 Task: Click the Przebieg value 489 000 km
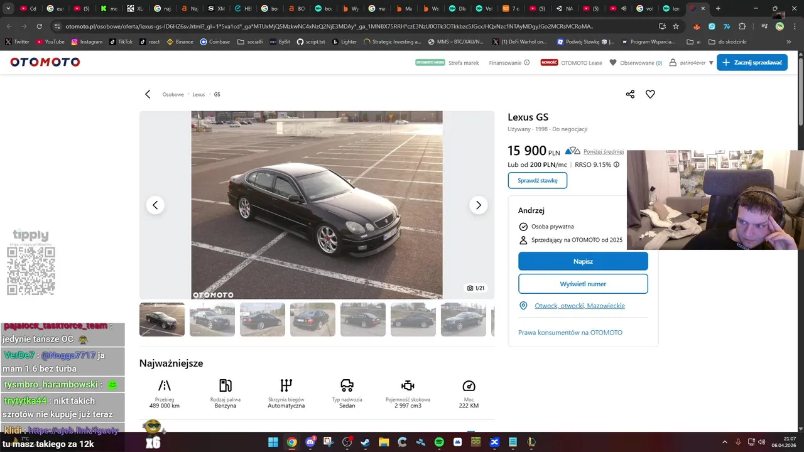(x=165, y=406)
